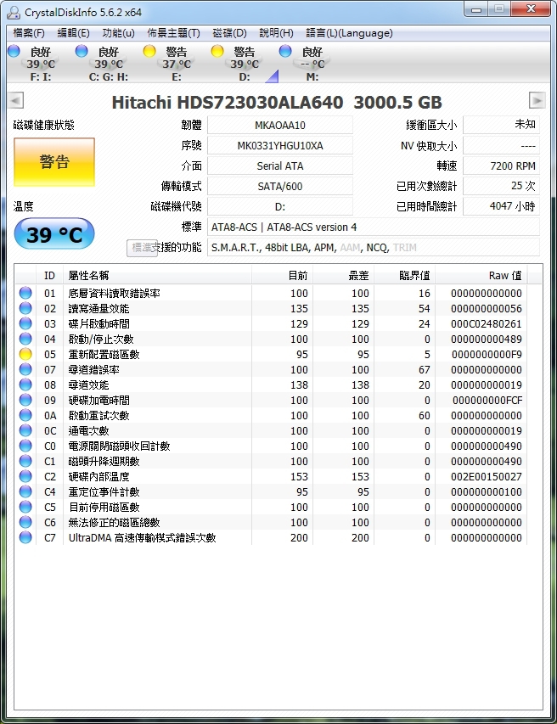Click raw value 002E00150027
557x724 pixels.
(x=487, y=476)
